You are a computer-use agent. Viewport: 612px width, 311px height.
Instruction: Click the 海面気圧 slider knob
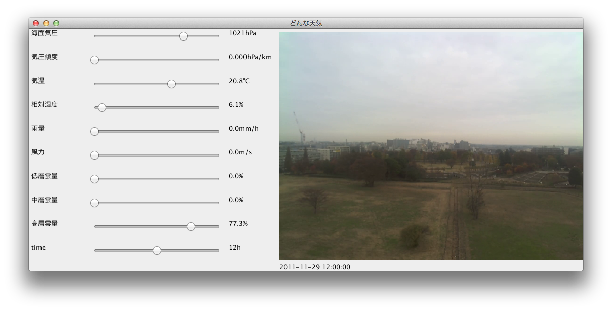click(183, 36)
